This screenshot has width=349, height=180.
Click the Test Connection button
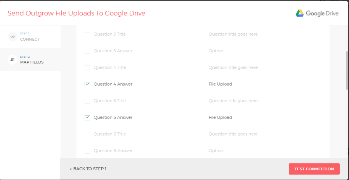click(x=314, y=169)
